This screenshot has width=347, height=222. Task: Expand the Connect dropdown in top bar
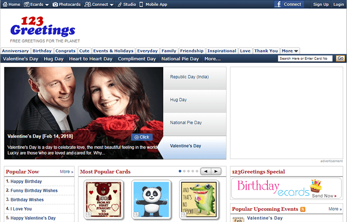[x=99, y=5]
